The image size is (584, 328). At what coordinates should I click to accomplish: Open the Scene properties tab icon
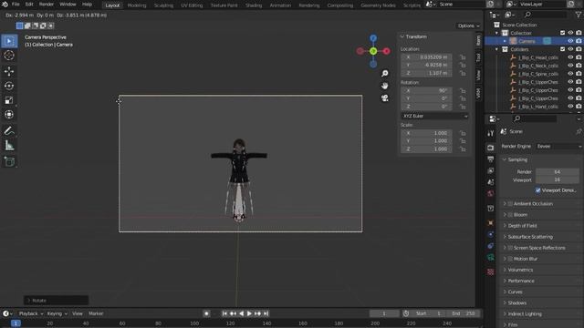click(491, 182)
